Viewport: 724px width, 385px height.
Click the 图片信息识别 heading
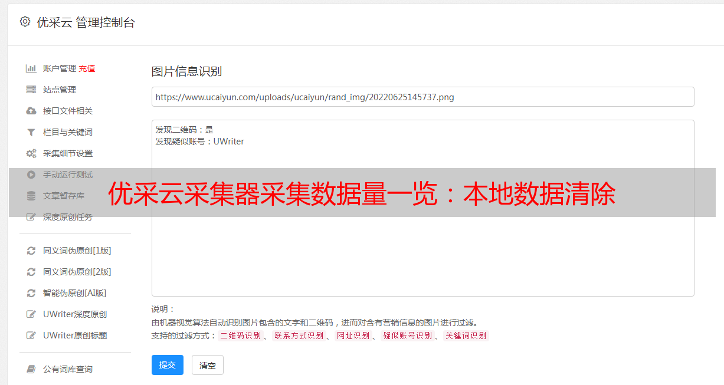[x=186, y=72]
